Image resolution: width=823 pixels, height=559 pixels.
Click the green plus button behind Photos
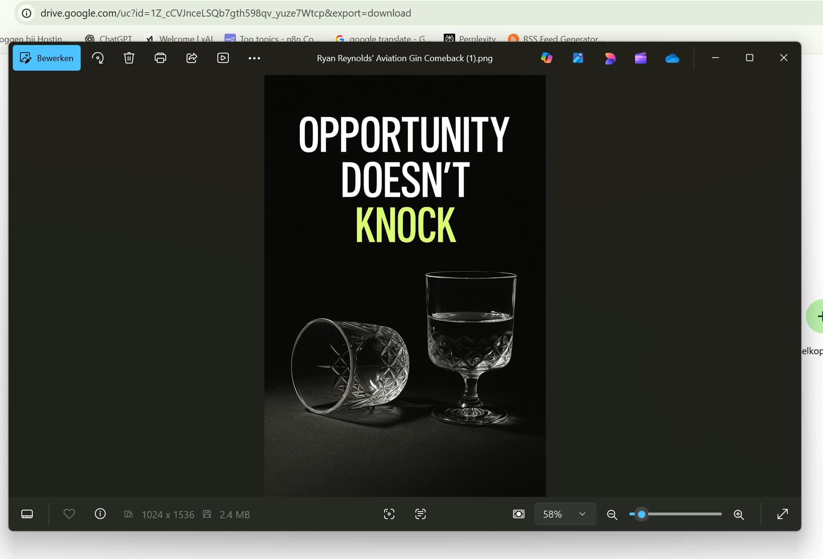(x=815, y=316)
